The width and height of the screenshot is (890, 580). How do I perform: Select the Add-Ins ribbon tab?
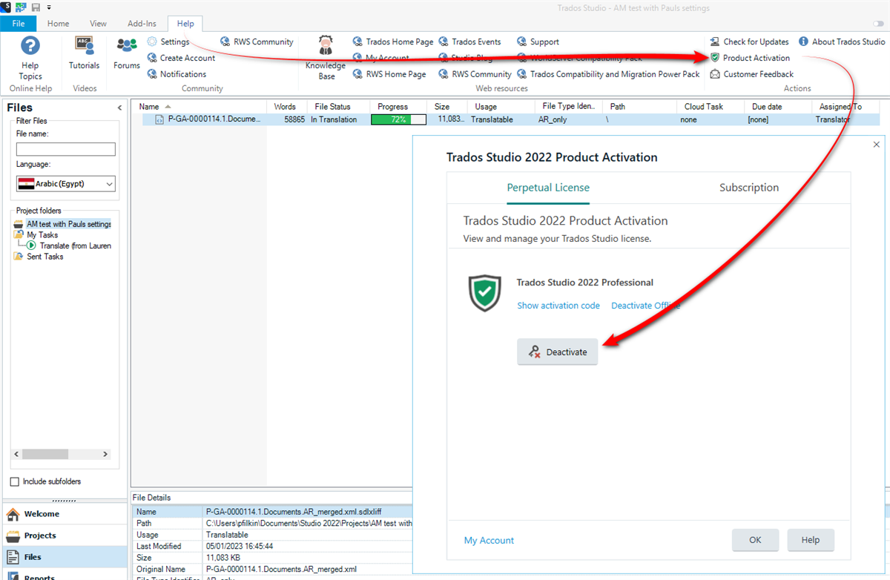[x=141, y=23]
